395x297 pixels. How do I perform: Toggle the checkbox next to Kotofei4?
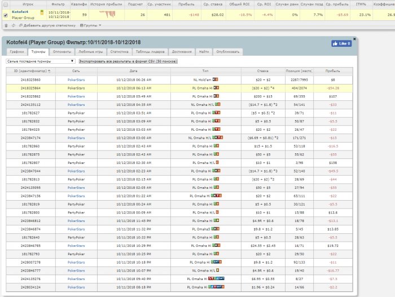6,15
